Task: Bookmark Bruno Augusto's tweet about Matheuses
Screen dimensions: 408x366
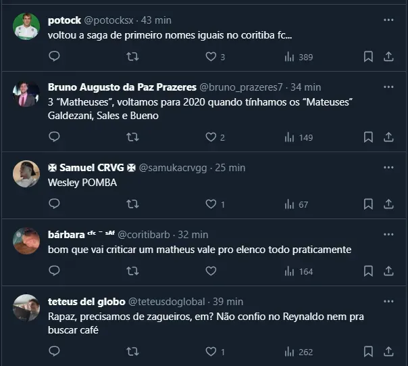Action: click(x=368, y=137)
